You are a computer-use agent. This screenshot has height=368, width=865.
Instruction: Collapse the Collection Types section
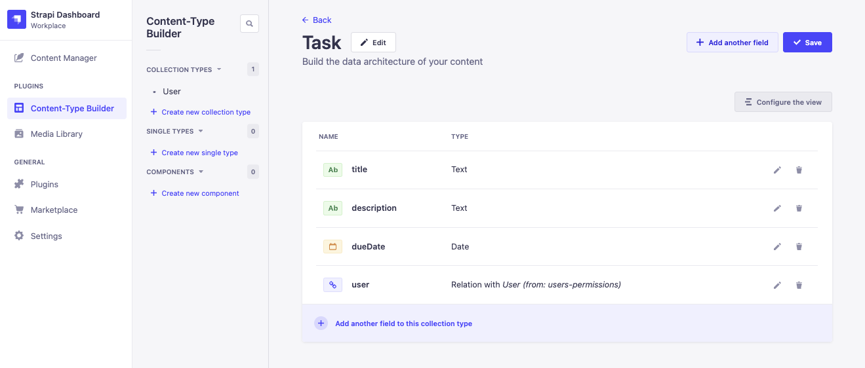[219, 69]
